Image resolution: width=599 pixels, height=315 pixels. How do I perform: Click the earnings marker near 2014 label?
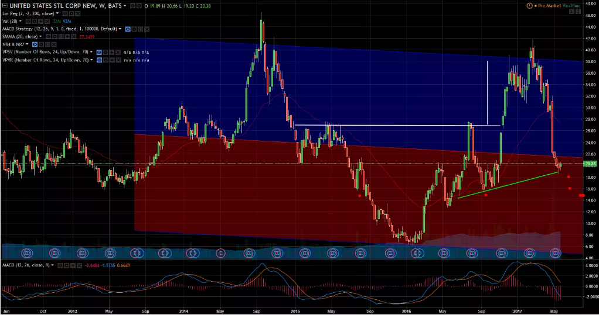192,252
